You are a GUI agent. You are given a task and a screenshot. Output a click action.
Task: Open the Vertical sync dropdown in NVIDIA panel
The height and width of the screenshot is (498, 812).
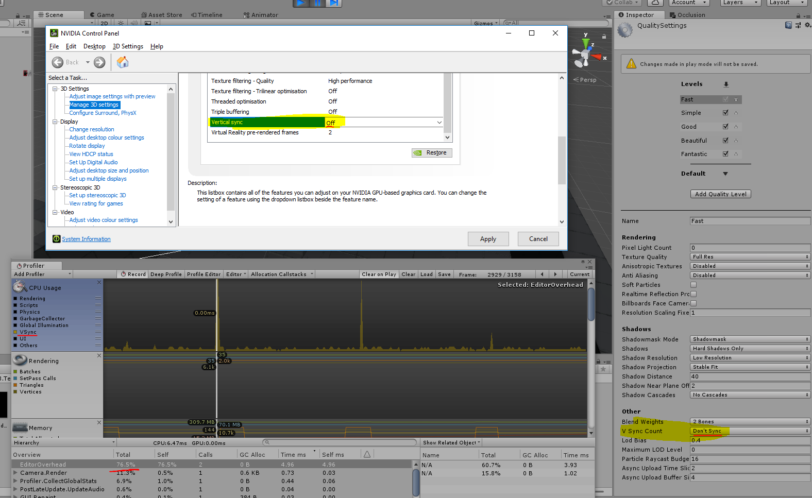pyautogui.click(x=439, y=123)
